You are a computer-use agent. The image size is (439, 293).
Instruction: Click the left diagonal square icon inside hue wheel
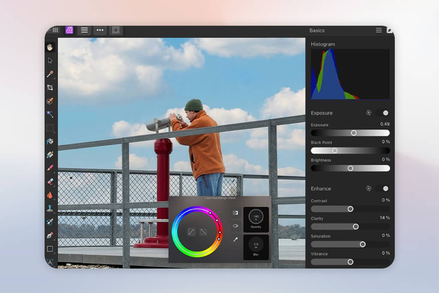pyautogui.click(x=191, y=232)
